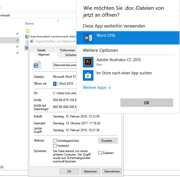Click the small Word 2016 icon beside Öffnen mit
Screen dimensions: 180x177
click(55, 84)
